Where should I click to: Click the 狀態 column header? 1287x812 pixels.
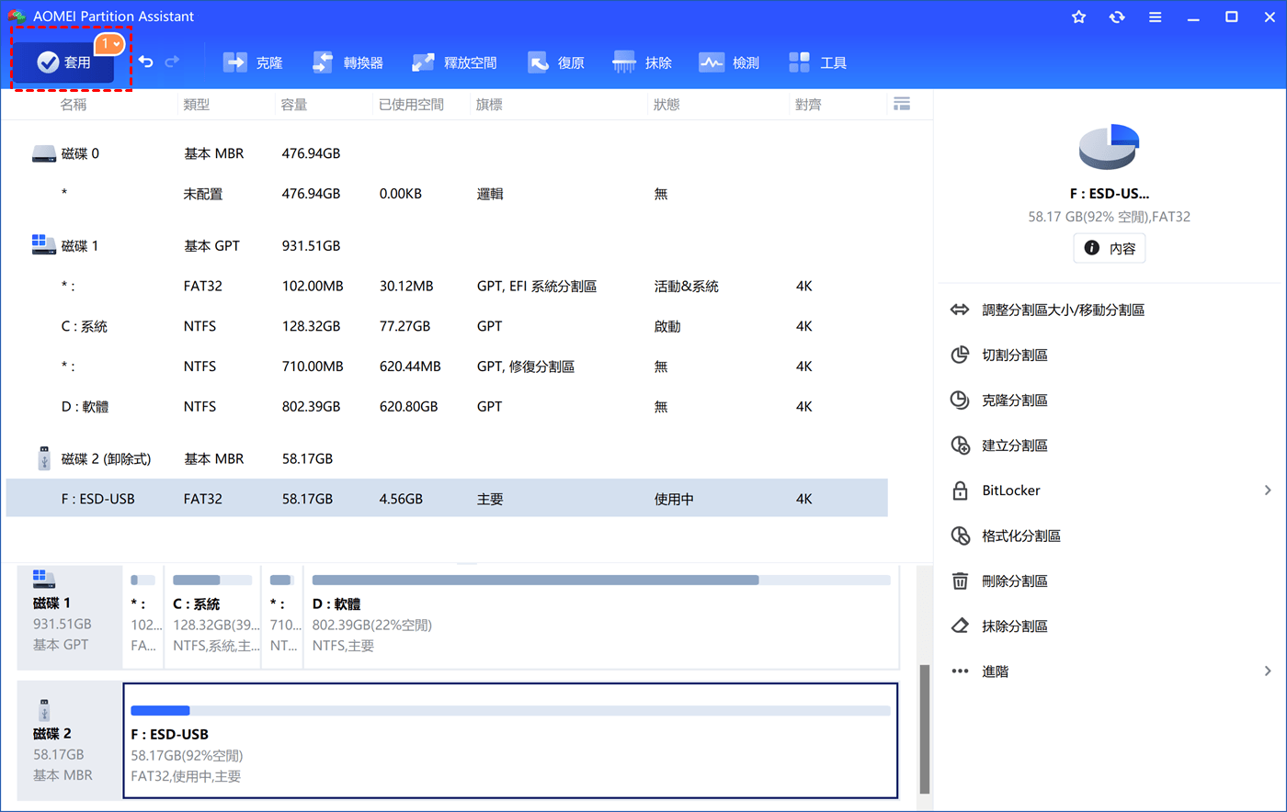pyautogui.click(x=666, y=105)
